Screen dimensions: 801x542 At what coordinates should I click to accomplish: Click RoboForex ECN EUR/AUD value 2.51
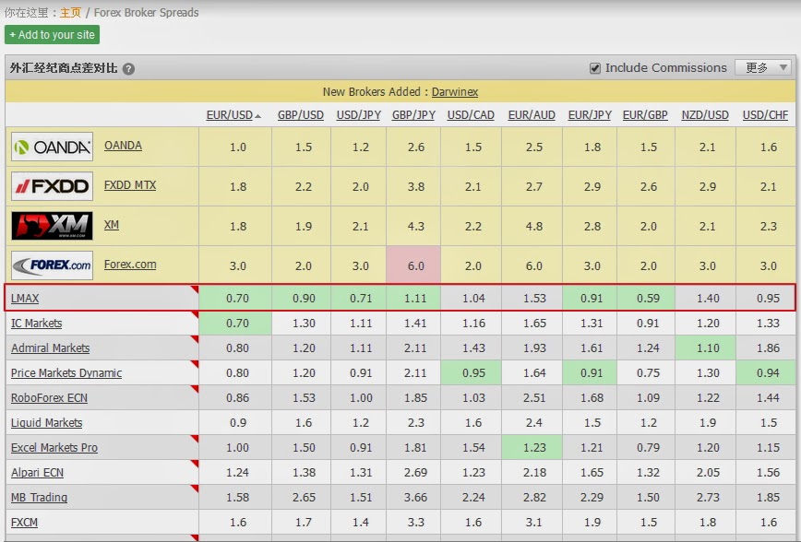coord(534,398)
